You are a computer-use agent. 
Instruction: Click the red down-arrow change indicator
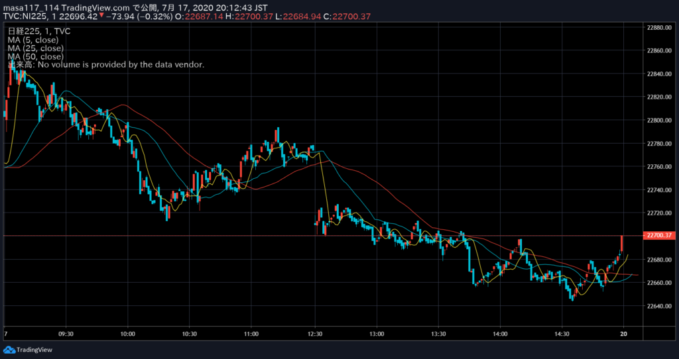tap(101, 16)
